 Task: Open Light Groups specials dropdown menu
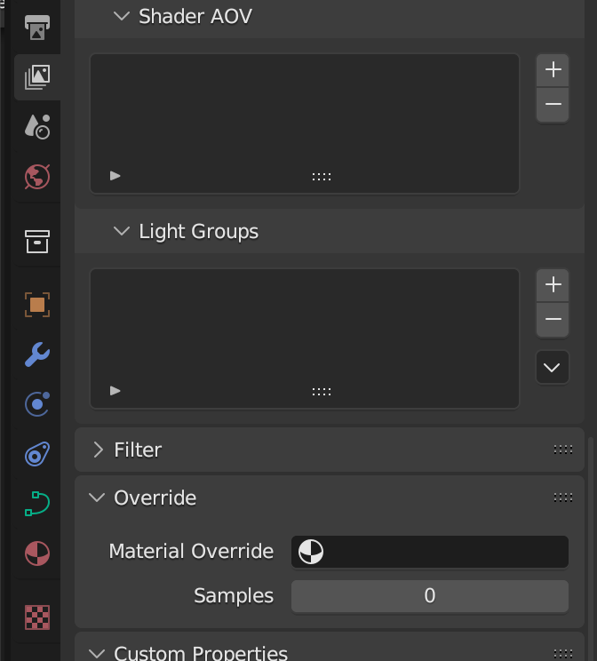coord(553,367)
